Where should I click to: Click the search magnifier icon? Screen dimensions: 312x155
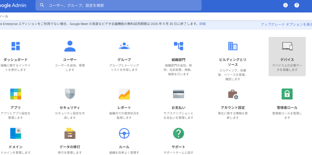tap(42, 5)
